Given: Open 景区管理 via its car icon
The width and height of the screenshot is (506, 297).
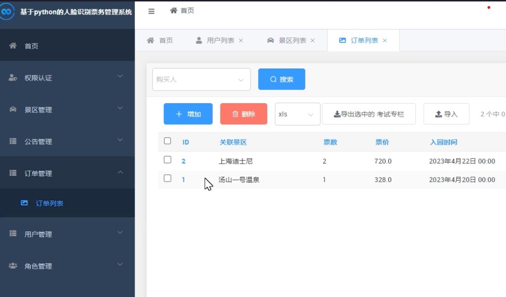Looking at the screenshot, I should point(12,109).
